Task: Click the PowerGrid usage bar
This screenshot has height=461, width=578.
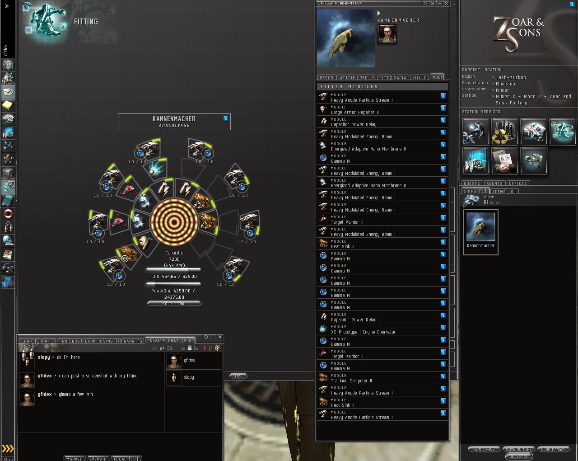Action: pyautogui.click(x=174, y=284)
